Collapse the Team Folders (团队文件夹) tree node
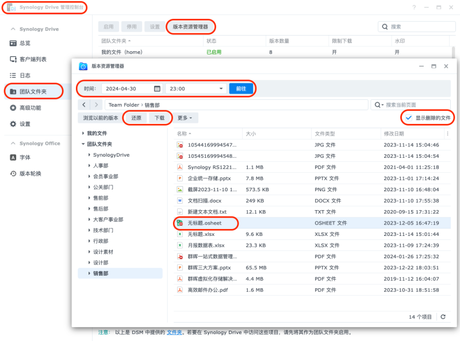This screenshot has width=460, height=341. coord(83,144)
